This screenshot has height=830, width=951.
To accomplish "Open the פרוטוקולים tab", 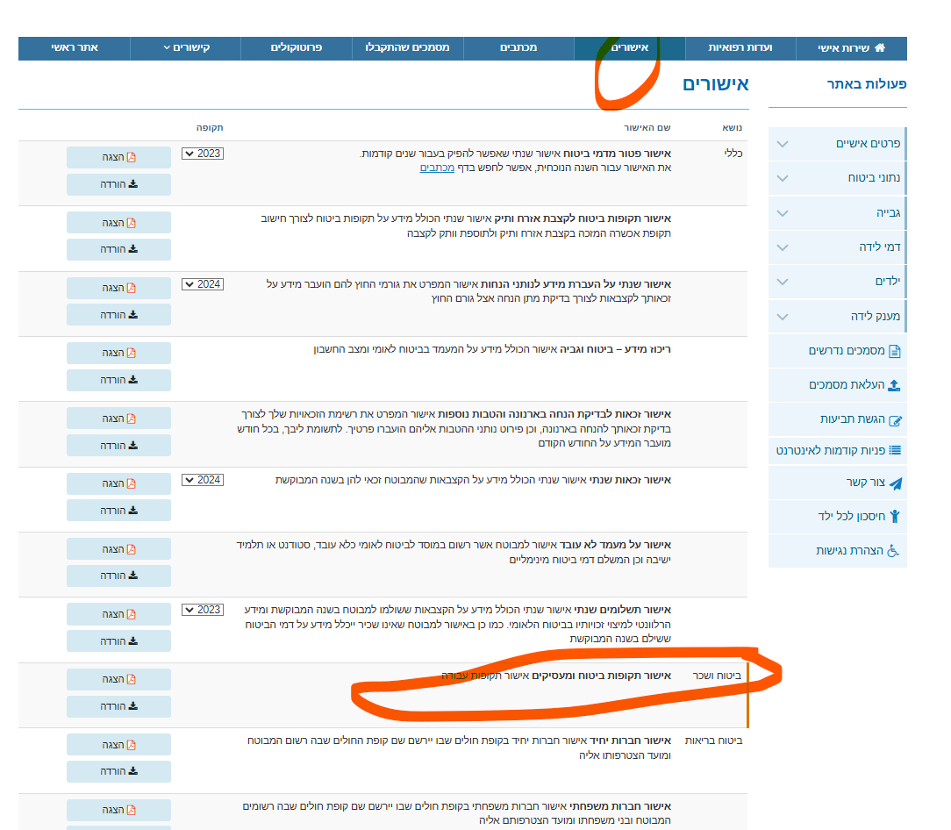I will click(x=296, y=48).
